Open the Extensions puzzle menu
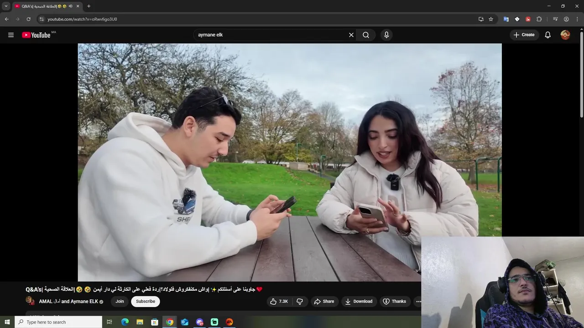 [539, 19]
